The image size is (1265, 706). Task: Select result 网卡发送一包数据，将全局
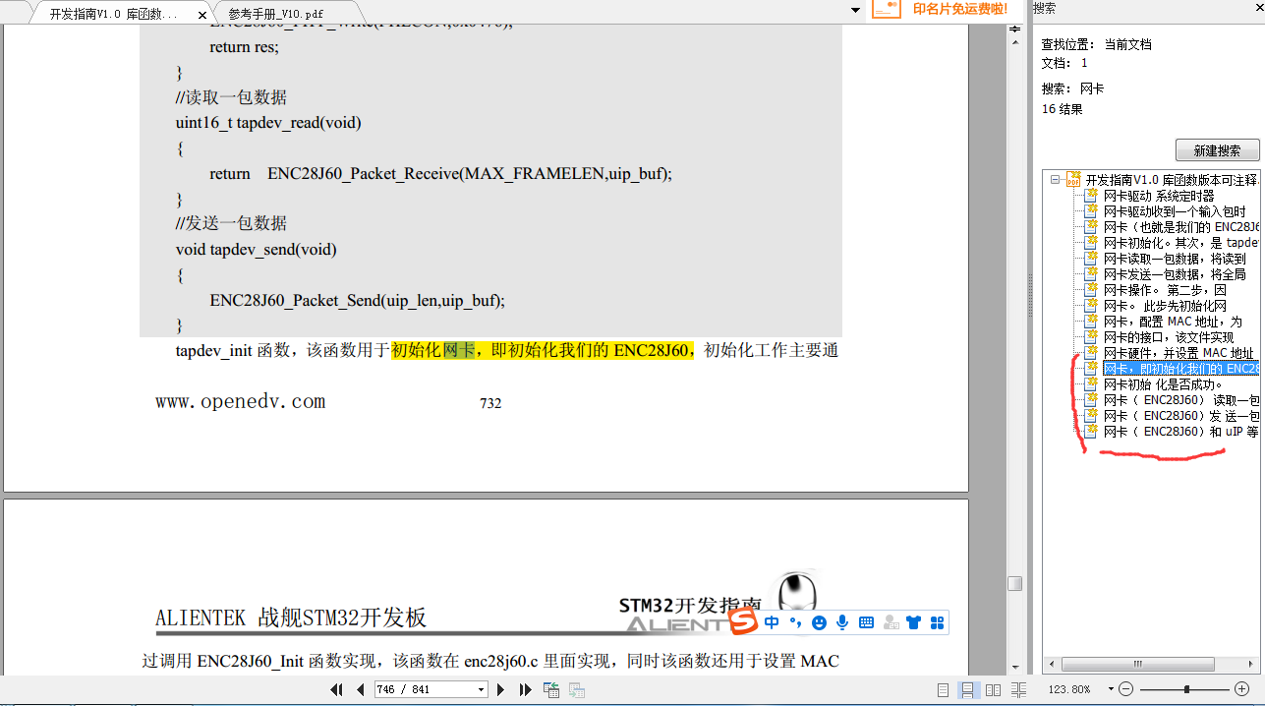[x=1175, y=274]
